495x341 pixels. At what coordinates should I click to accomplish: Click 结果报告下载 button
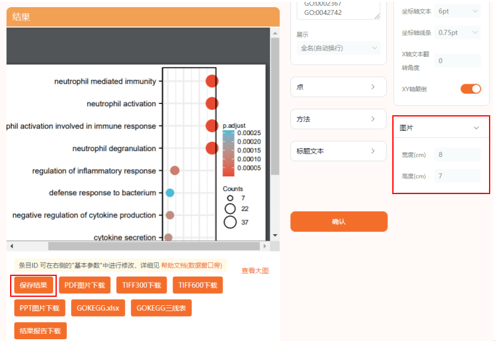[x=40, y=331]
